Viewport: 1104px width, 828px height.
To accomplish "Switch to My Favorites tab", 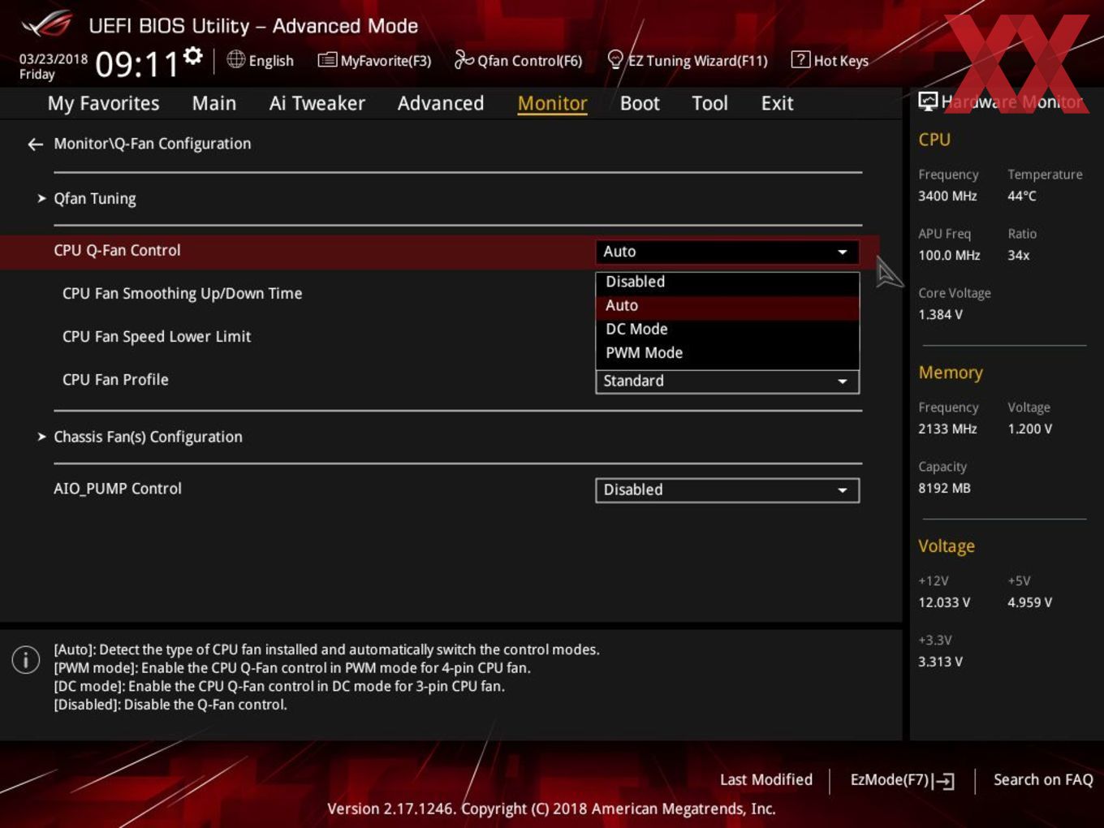I will (103, 103).
